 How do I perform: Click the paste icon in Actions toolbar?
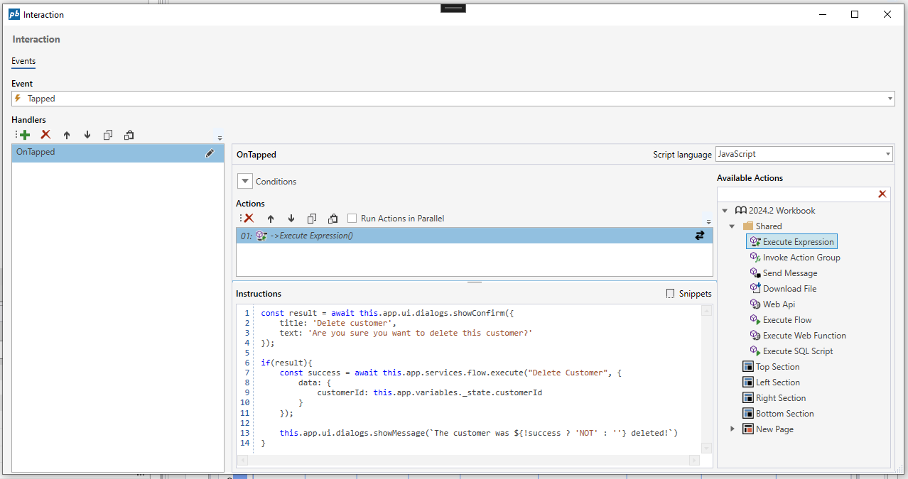tap(333, 219)
